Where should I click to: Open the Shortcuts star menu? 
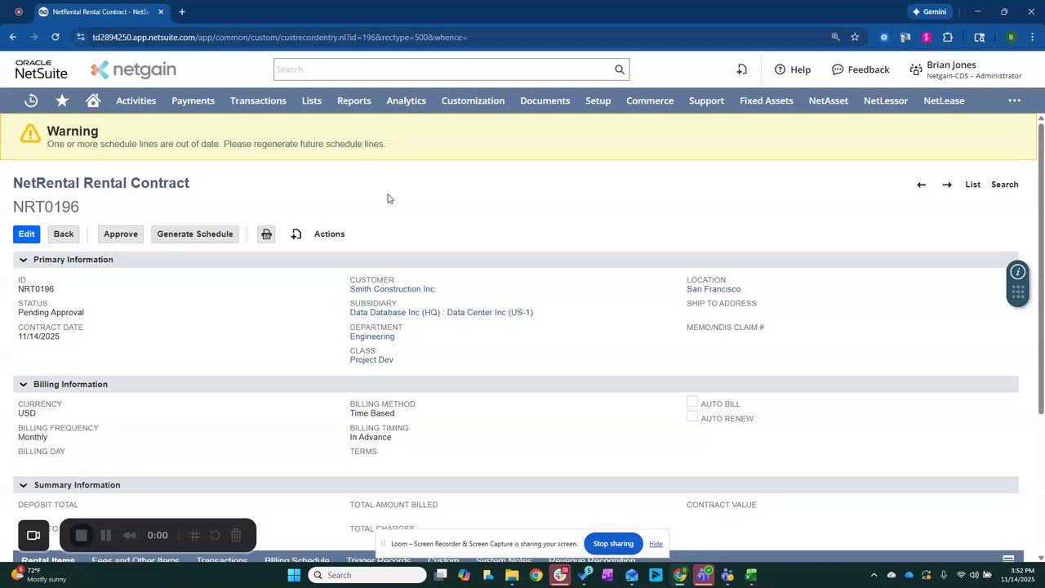point(62,100)
